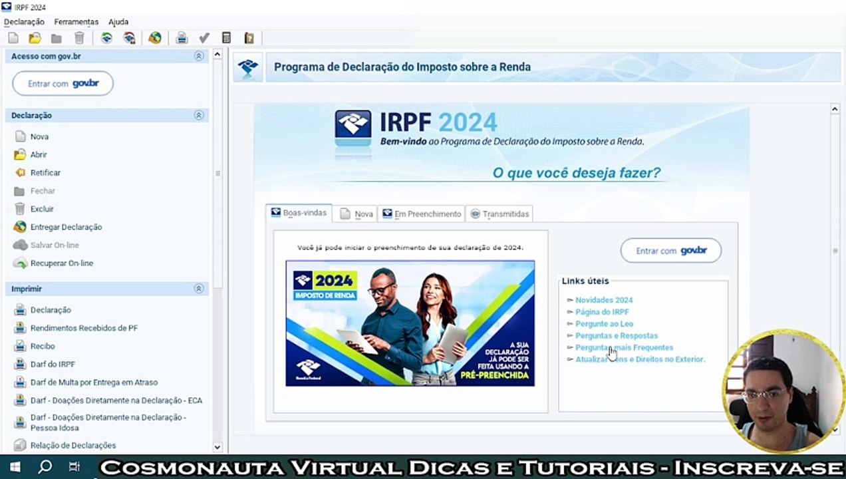846x479 pixels.
Task: Switch to the Nova tab
Action: [356, 214]
